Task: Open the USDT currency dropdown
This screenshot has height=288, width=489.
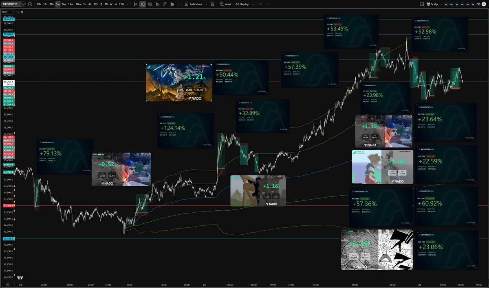Action: click(x=8, y=12)
